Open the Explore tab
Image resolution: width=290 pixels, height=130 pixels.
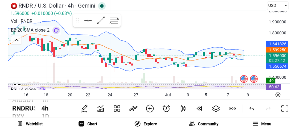pos(146,124)
